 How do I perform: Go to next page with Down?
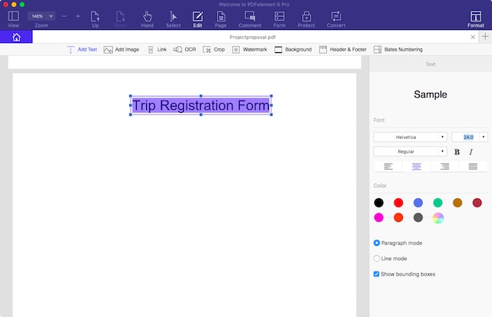(121, 19)
